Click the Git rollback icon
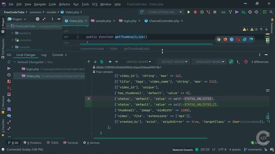275x154 pixels. (x=256, y=12)
